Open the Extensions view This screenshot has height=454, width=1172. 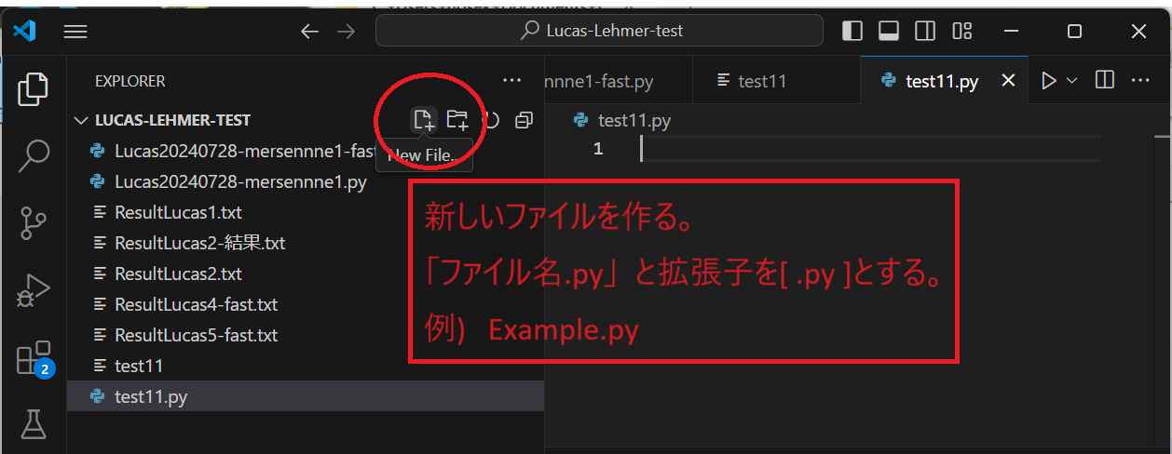34,358
